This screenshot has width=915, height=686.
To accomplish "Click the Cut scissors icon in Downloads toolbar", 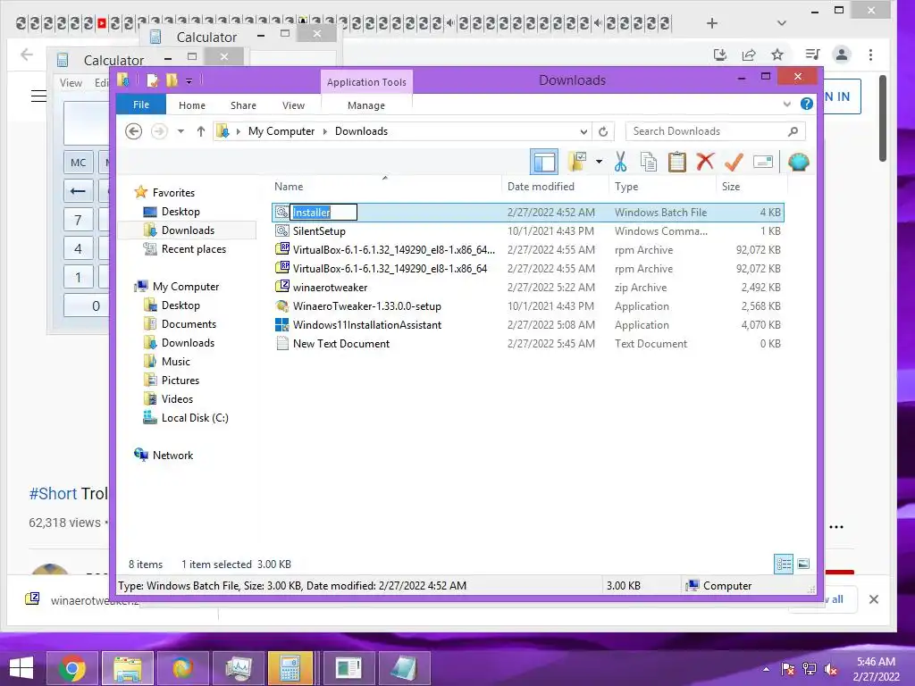I will (620, 162).
